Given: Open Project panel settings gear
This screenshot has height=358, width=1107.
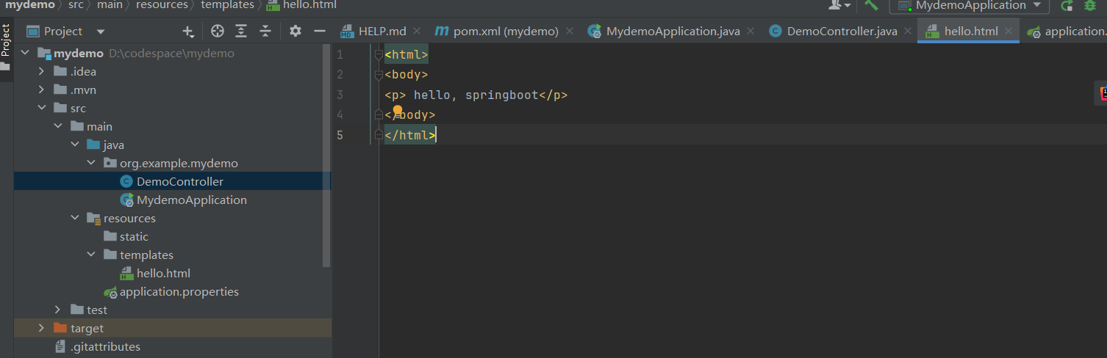Looking at the screenshot, I should 295,31.
